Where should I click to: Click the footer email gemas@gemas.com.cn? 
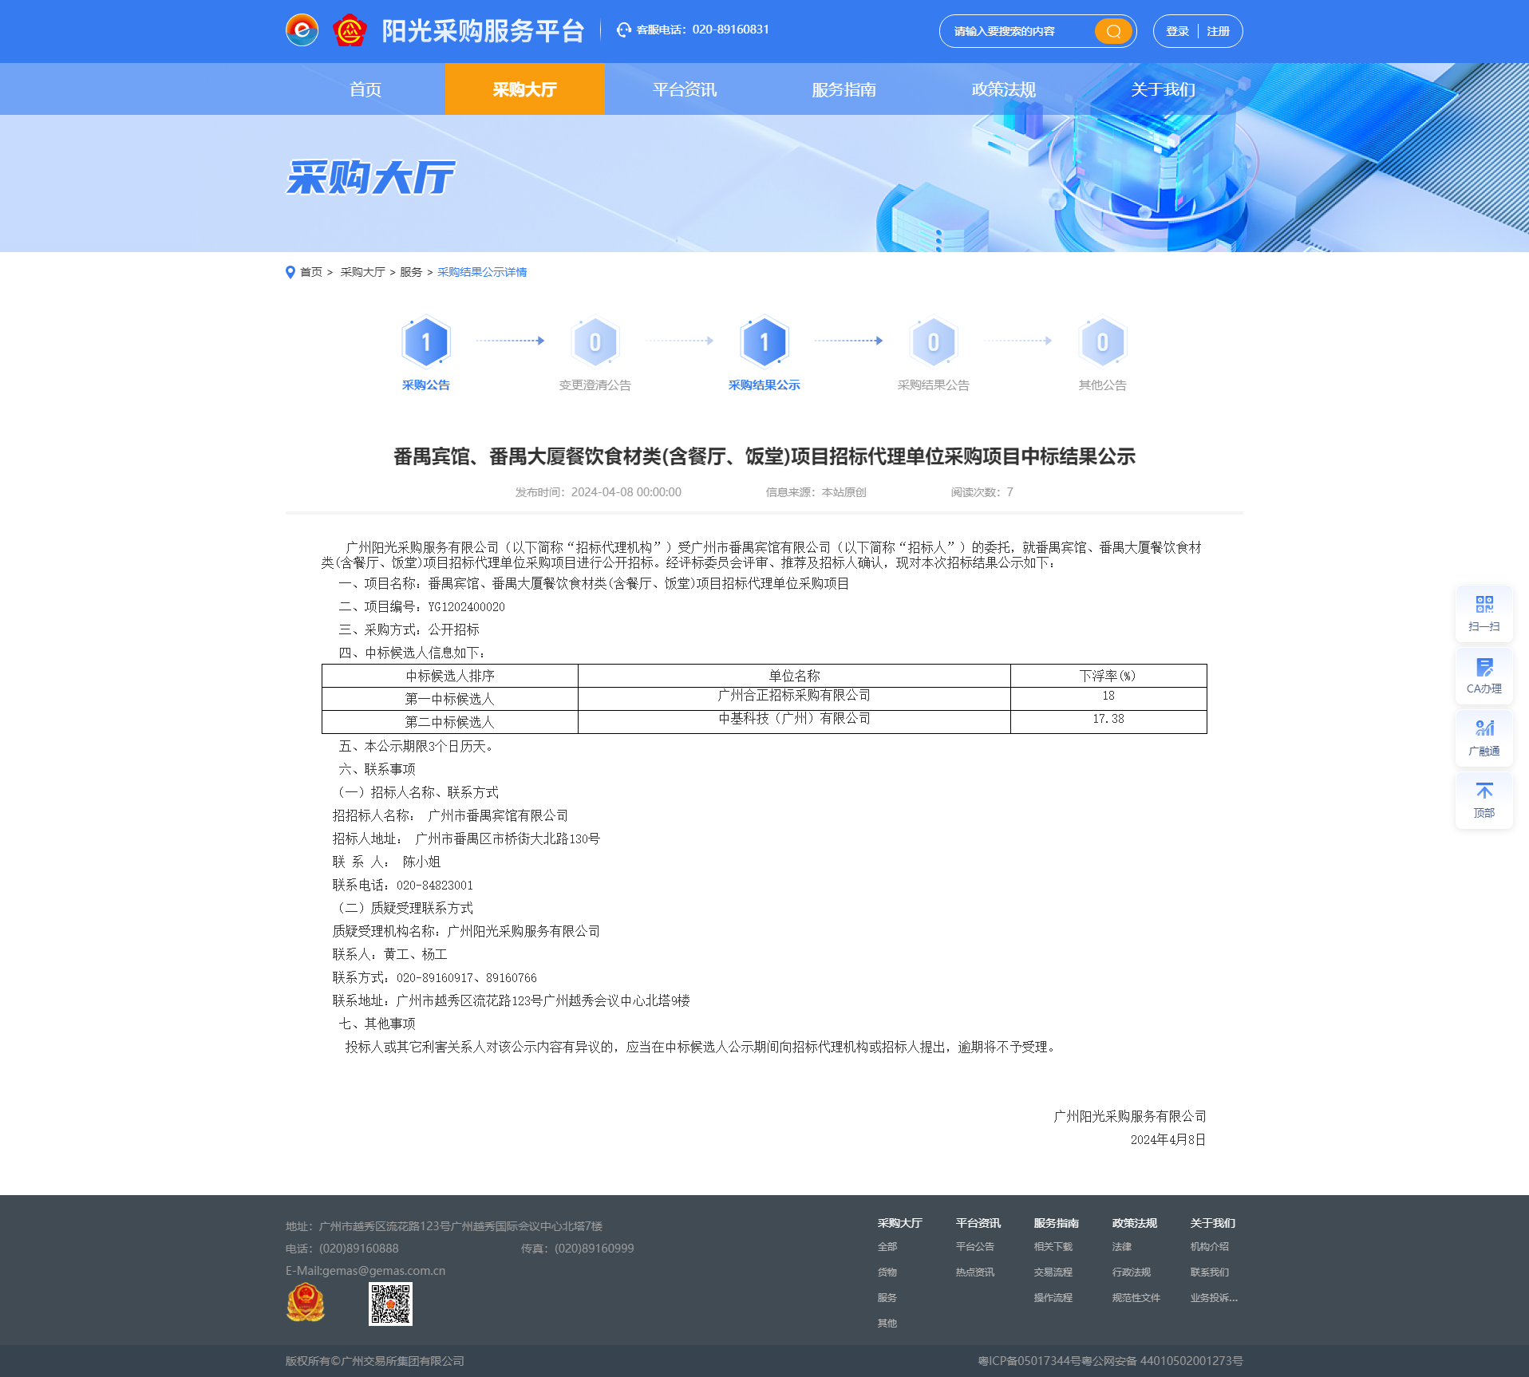(x=384, y=1271)
